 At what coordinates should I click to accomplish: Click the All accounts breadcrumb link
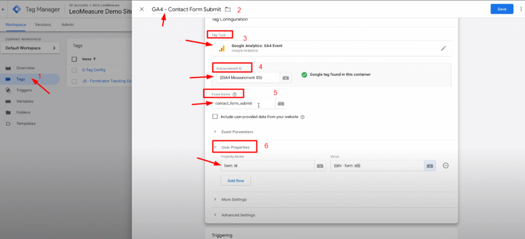pyautogui.click(x=78, y=5)
